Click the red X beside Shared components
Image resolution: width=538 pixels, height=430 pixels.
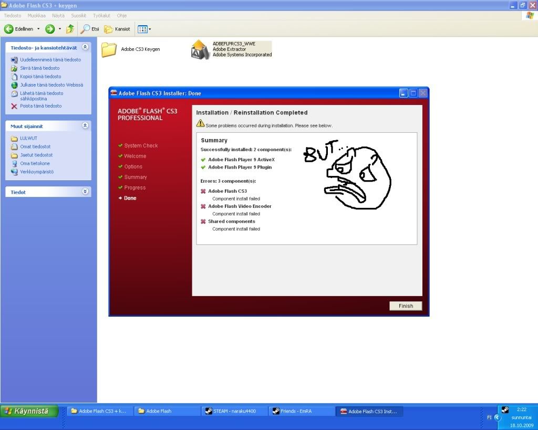203,222
